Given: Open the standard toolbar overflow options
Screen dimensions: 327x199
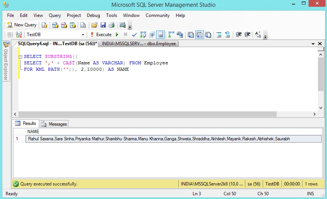Looking at the screenshot, I should point(130,26).
